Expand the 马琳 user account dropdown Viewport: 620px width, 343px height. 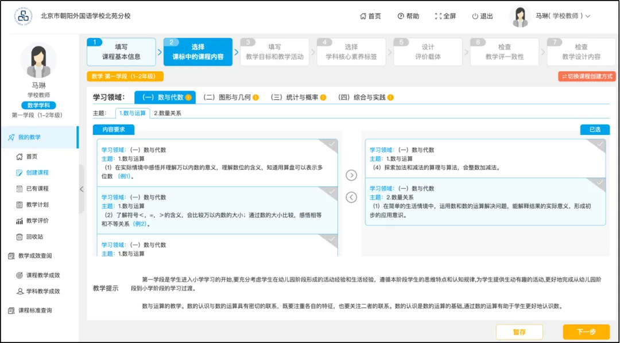[x=587, y=16]
